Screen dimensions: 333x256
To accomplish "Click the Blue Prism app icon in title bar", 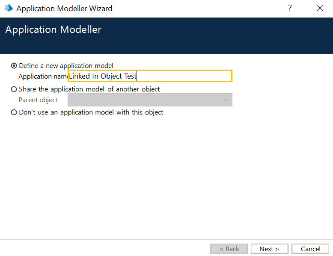I will (8, 8).
